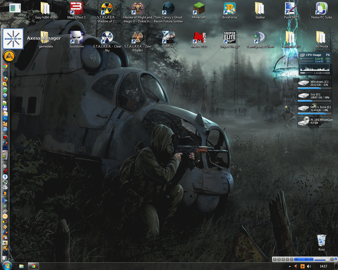Adjust the mini player volume slider
This screenshot has height=270, width=338.
(322, 260)
